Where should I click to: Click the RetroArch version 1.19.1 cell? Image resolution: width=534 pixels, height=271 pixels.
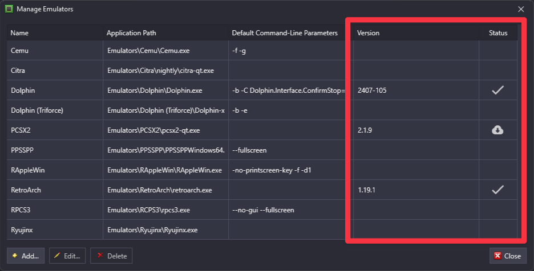416,190
